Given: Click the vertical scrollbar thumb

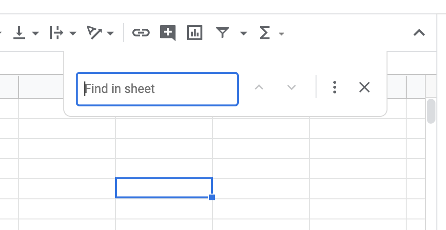Looking at the screenshot, I should (x=431, y=111).
